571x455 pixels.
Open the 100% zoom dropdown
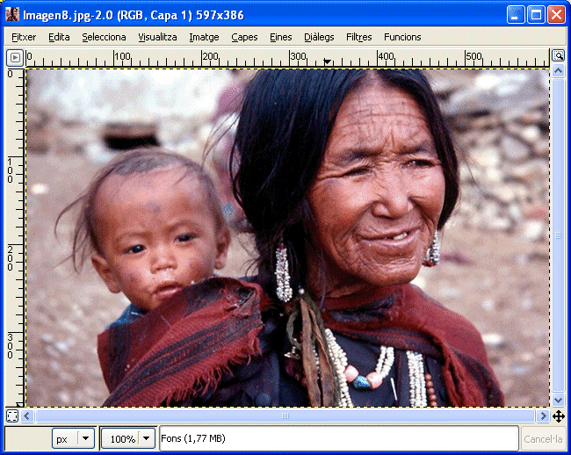click(128, 438)
